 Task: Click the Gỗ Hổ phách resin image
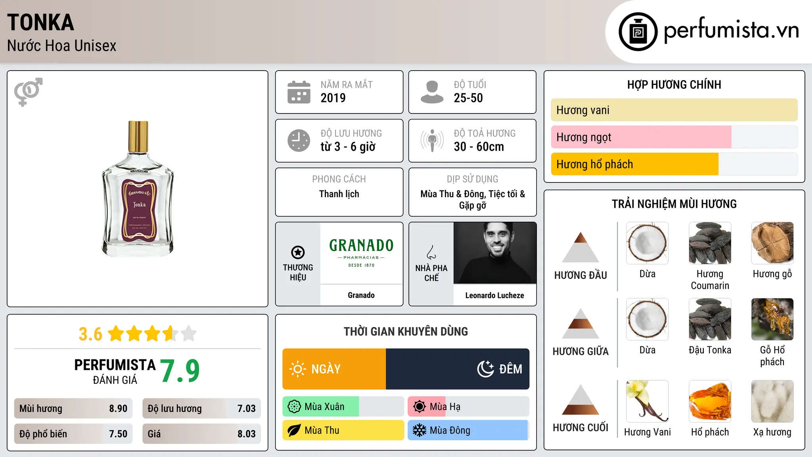[772, 319]
